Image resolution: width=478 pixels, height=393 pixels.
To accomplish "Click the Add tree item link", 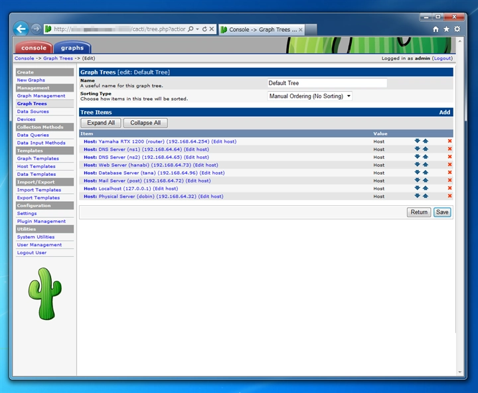I will (444, 112).
